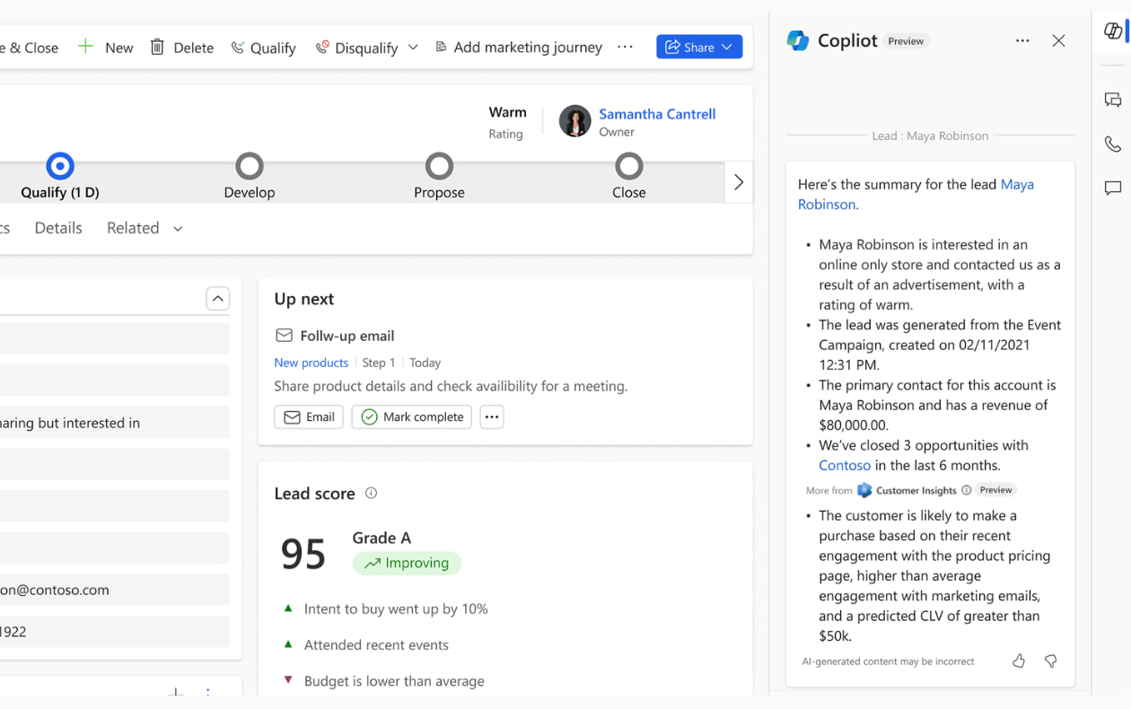Open the Share dropdown button

(x=699, y=47)
